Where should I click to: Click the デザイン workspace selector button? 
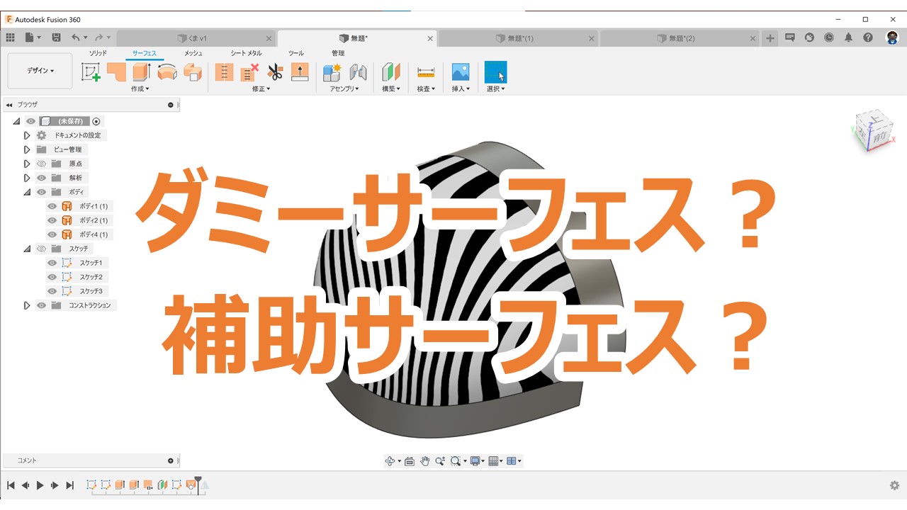[x=39, y=70]
